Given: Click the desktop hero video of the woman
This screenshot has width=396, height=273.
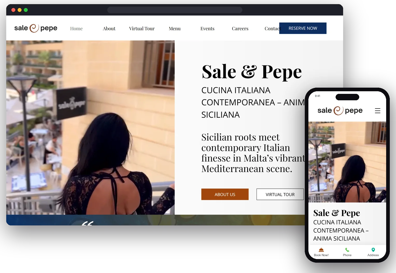Looking at the screenshot, I should click(90, 127).
